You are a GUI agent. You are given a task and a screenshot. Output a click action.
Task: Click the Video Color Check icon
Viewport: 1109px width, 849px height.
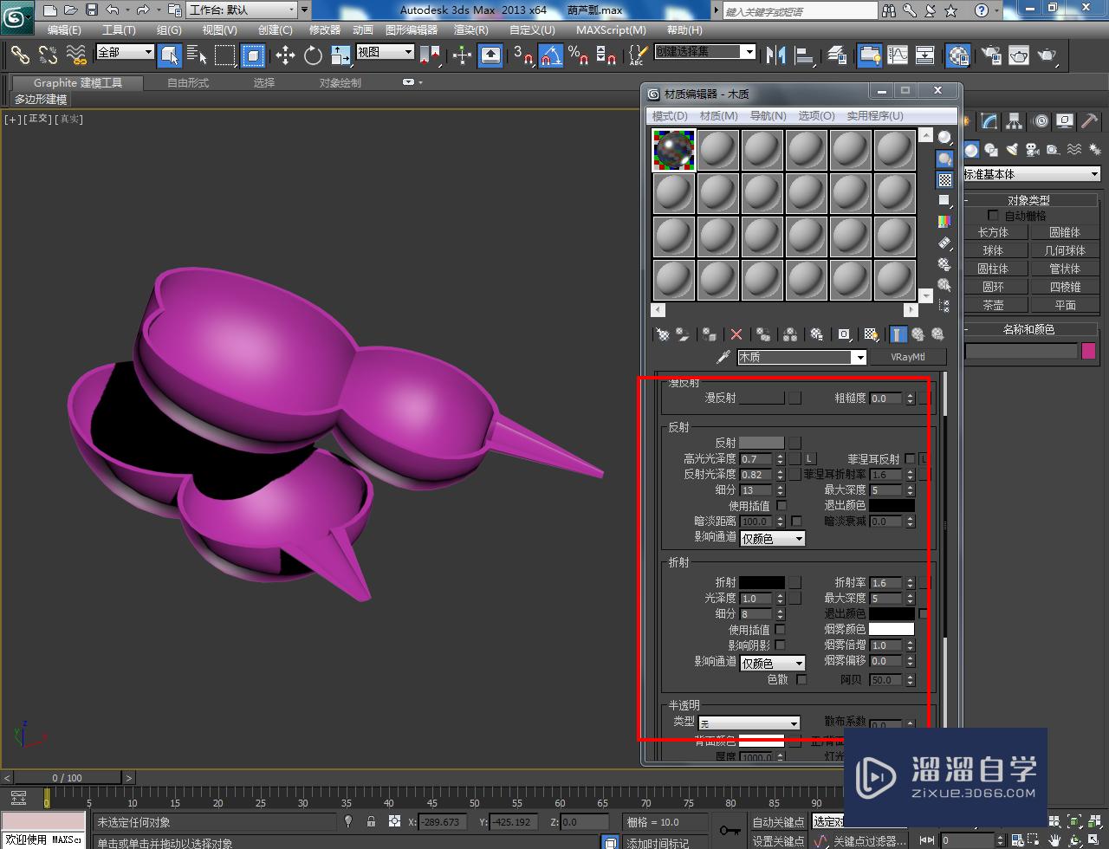pyautogui.click(x=944, y=222)
